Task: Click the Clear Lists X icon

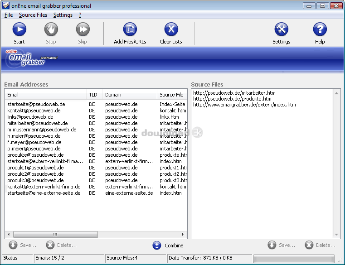Action: [171, 29]
